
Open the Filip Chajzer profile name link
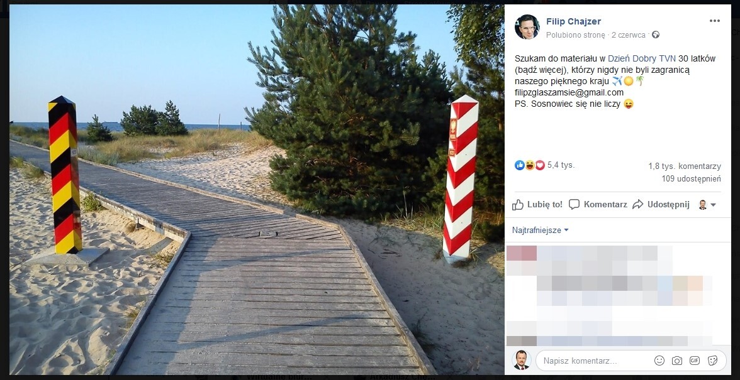(573, 21)
